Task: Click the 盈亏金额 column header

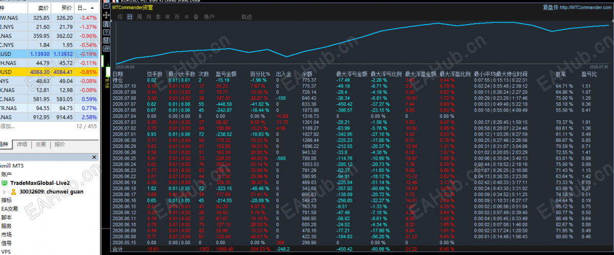Action: 226,74
